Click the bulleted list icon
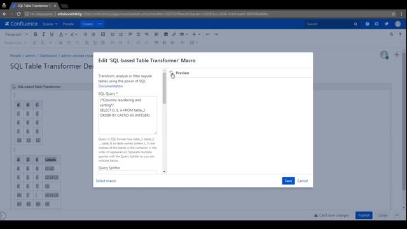This screenshot has width=407, height=229. [85, 34]
